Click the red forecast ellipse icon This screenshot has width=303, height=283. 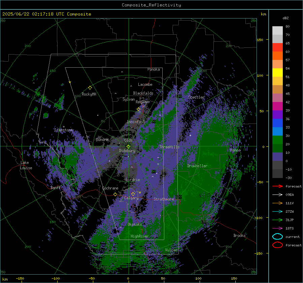coord(277,245)
